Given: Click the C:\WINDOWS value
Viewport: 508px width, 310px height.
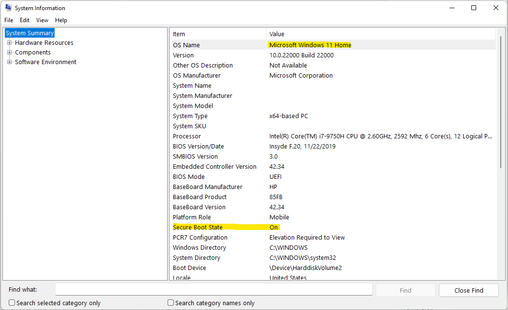Looking at the screenshot, I should click(x=288, y=247).
